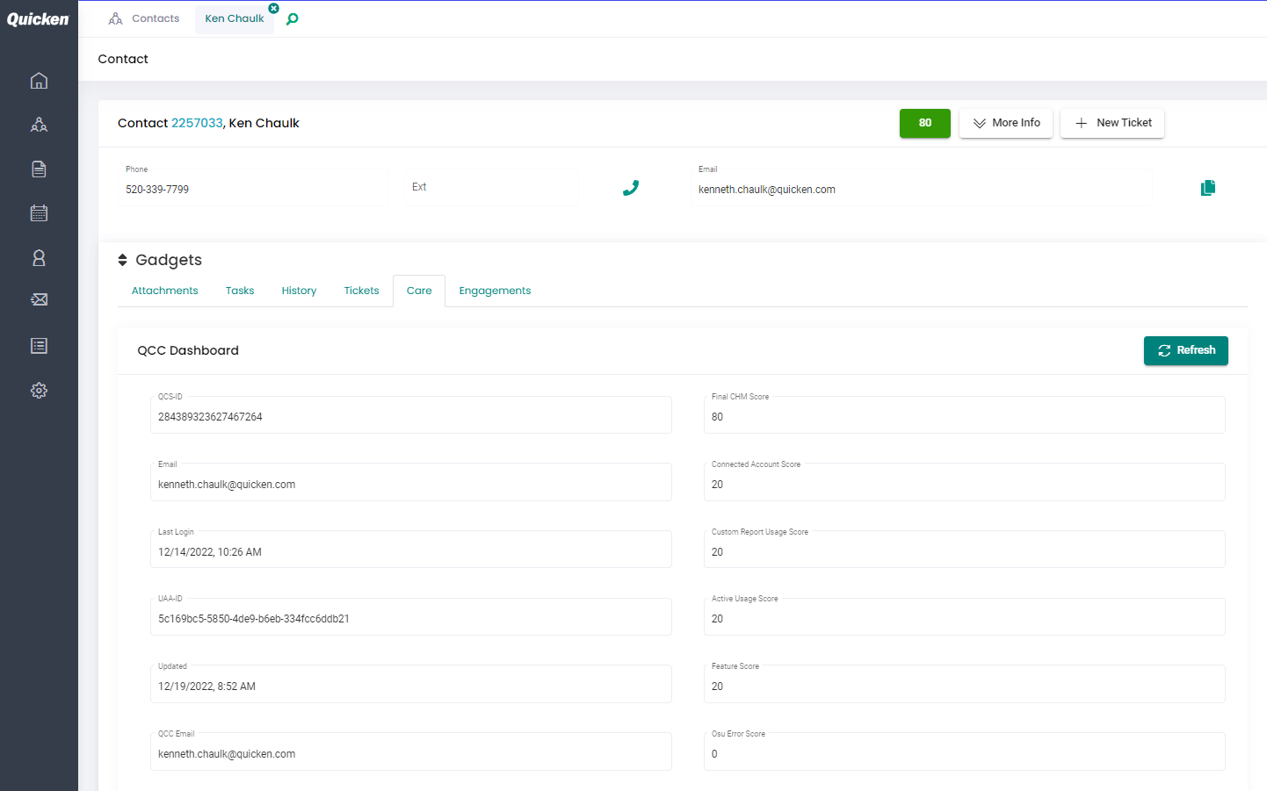Click the Home icon in sidebar

(39, 81)
